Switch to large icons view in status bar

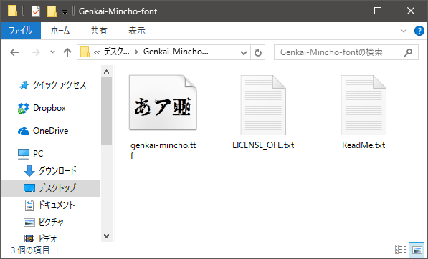[x=417, y=250]
